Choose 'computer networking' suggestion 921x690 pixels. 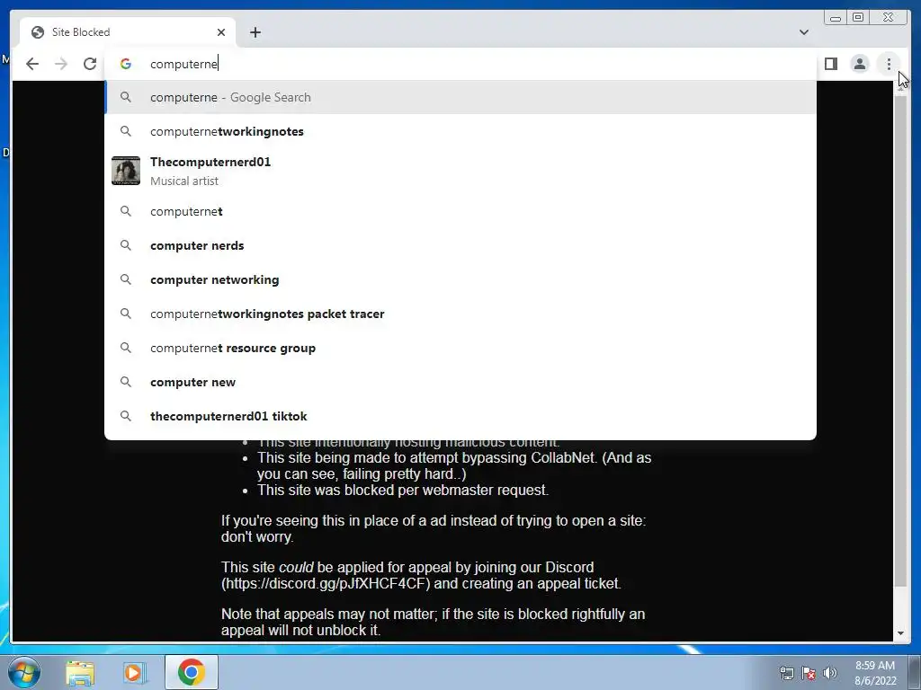click(460, 279)
